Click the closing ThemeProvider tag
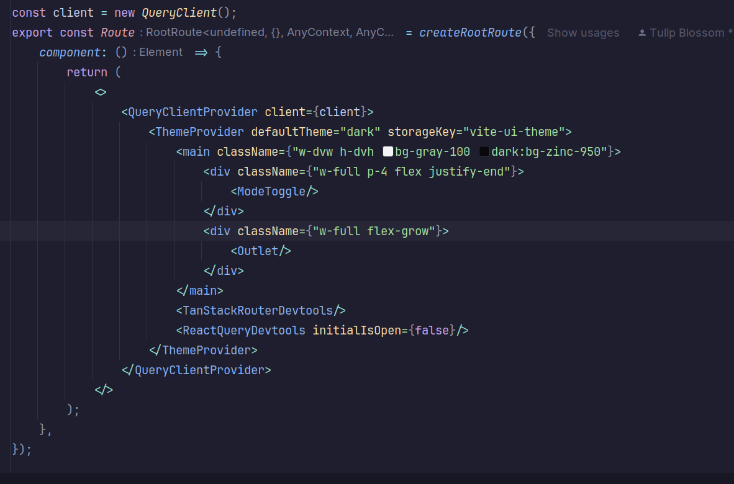This screenshot has height=484, width=734. point(203,350)
